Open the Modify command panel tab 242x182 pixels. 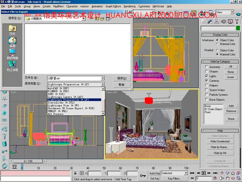pos(210,22)
